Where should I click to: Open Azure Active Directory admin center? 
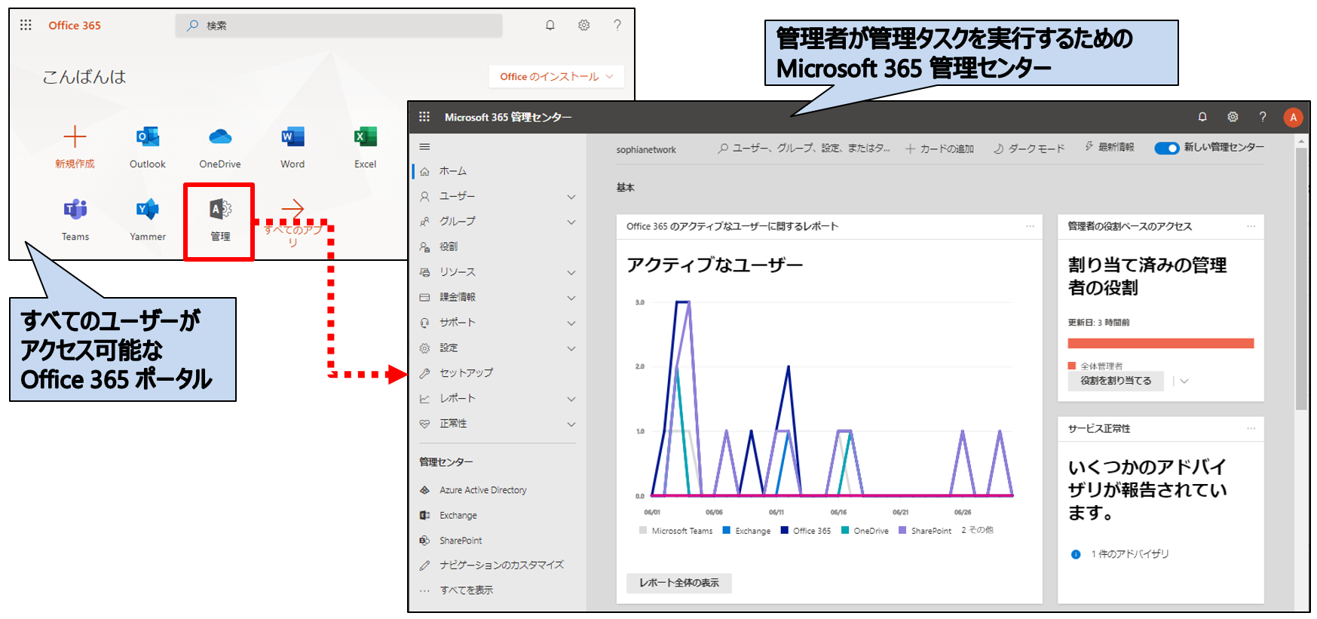(x=483, y=490)
